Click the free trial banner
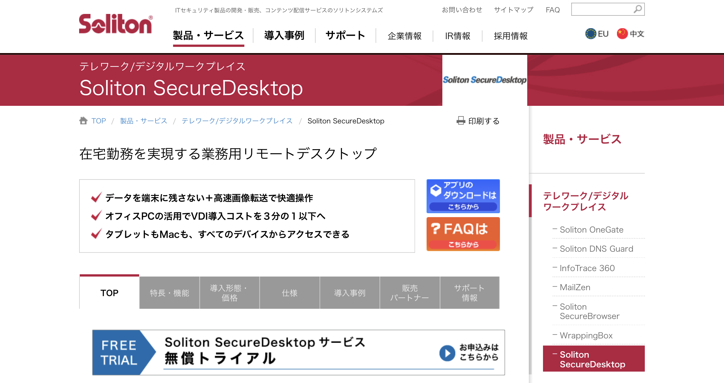Screen dimensions: 724x383 [299, 352]
